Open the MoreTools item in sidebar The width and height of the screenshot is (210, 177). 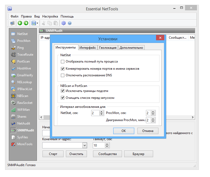[22, 144]
